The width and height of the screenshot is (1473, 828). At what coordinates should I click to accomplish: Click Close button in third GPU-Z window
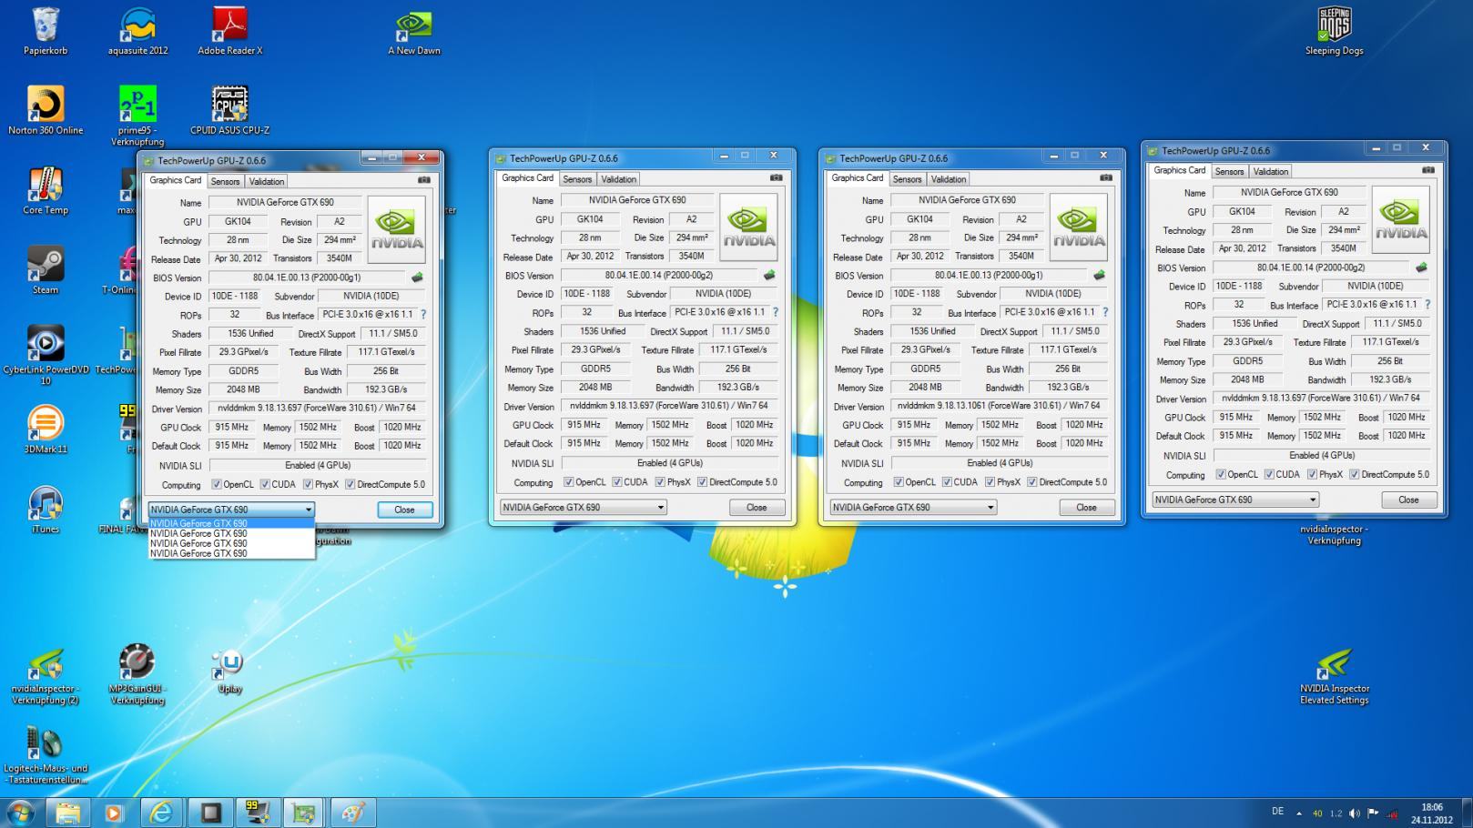tap(1086, 508)
